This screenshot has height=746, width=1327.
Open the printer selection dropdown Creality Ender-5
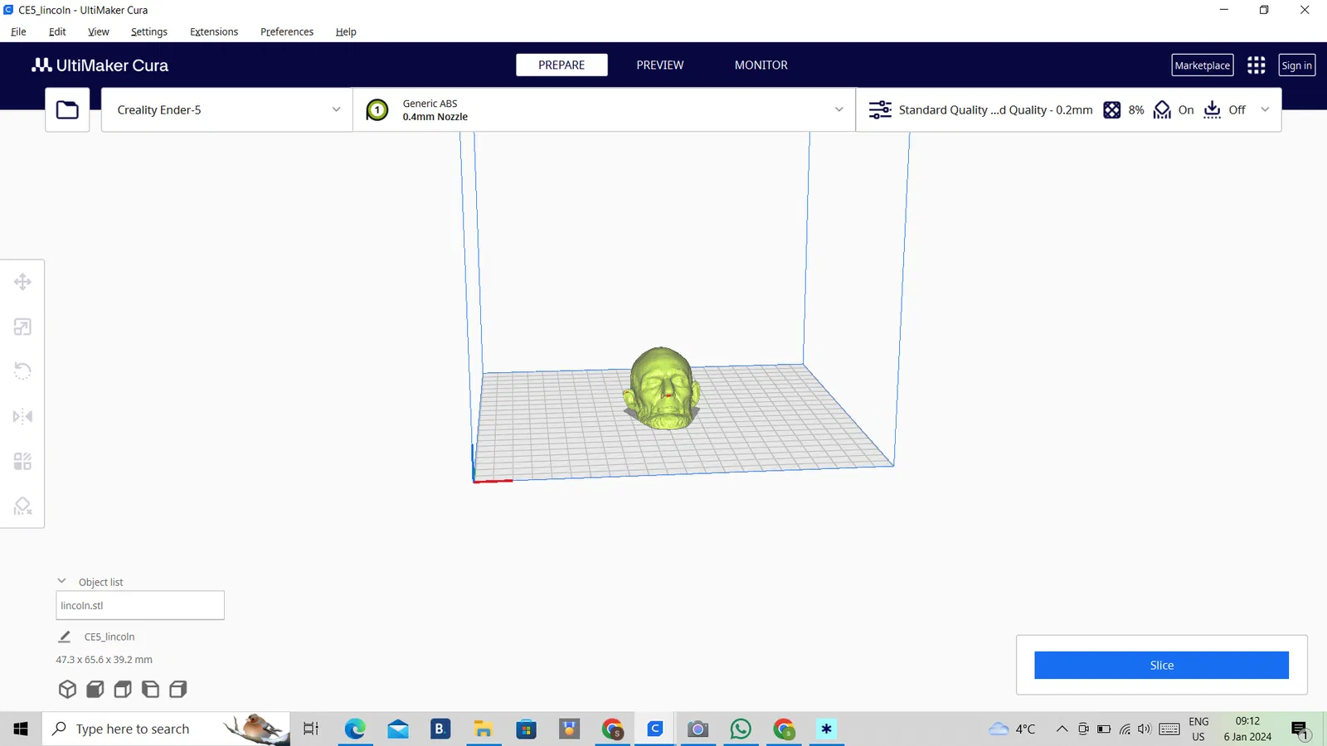(227, 109)
